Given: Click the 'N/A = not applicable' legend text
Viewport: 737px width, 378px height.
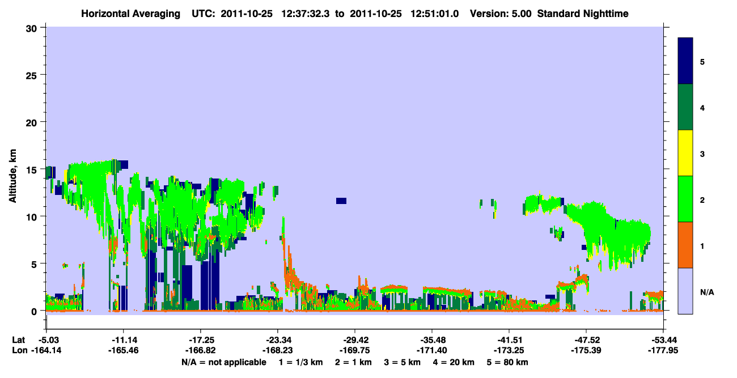Looking at the screenshot, I should [223, 362].
